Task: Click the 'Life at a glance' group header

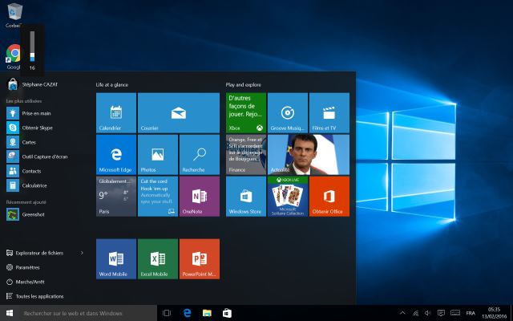Action: (x=112, y=85)
